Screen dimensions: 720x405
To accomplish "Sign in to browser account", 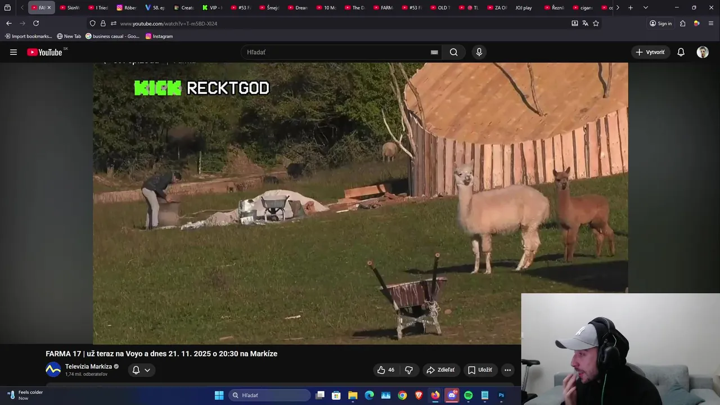I will click(x=660, y=23).
